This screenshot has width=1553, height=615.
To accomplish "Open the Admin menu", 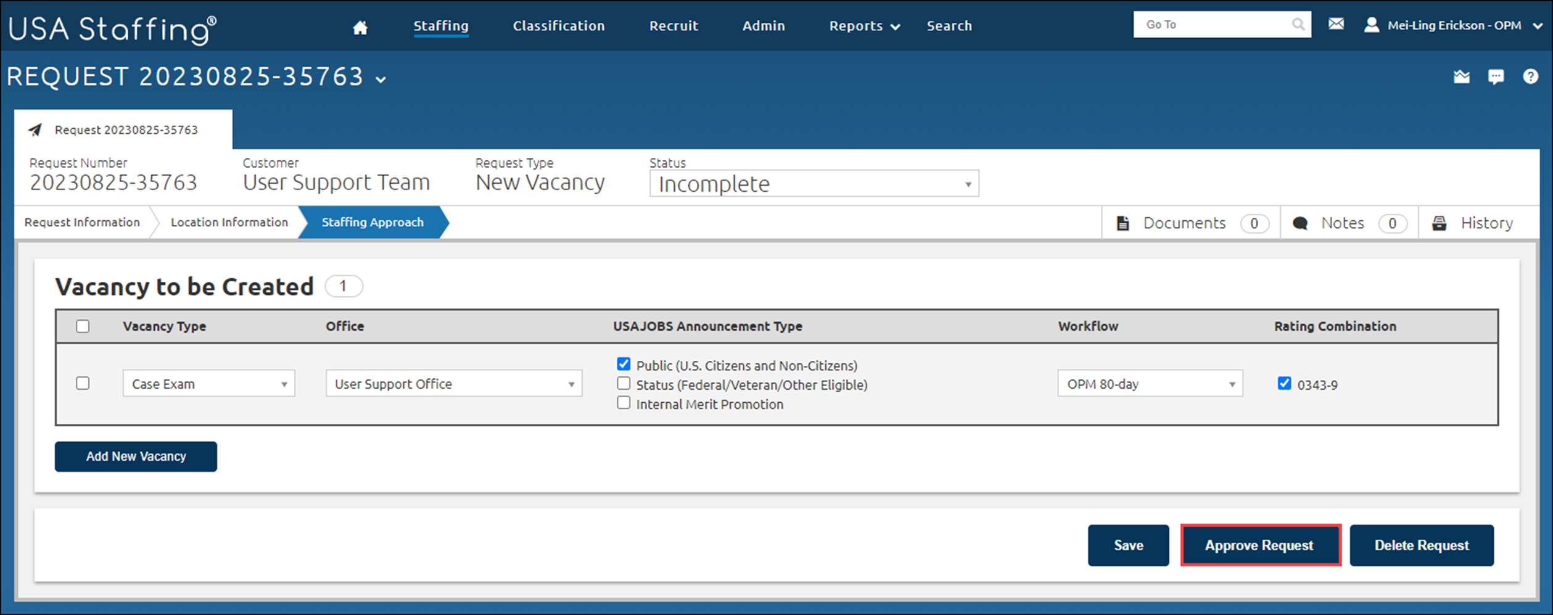I will tap(764, 26).
